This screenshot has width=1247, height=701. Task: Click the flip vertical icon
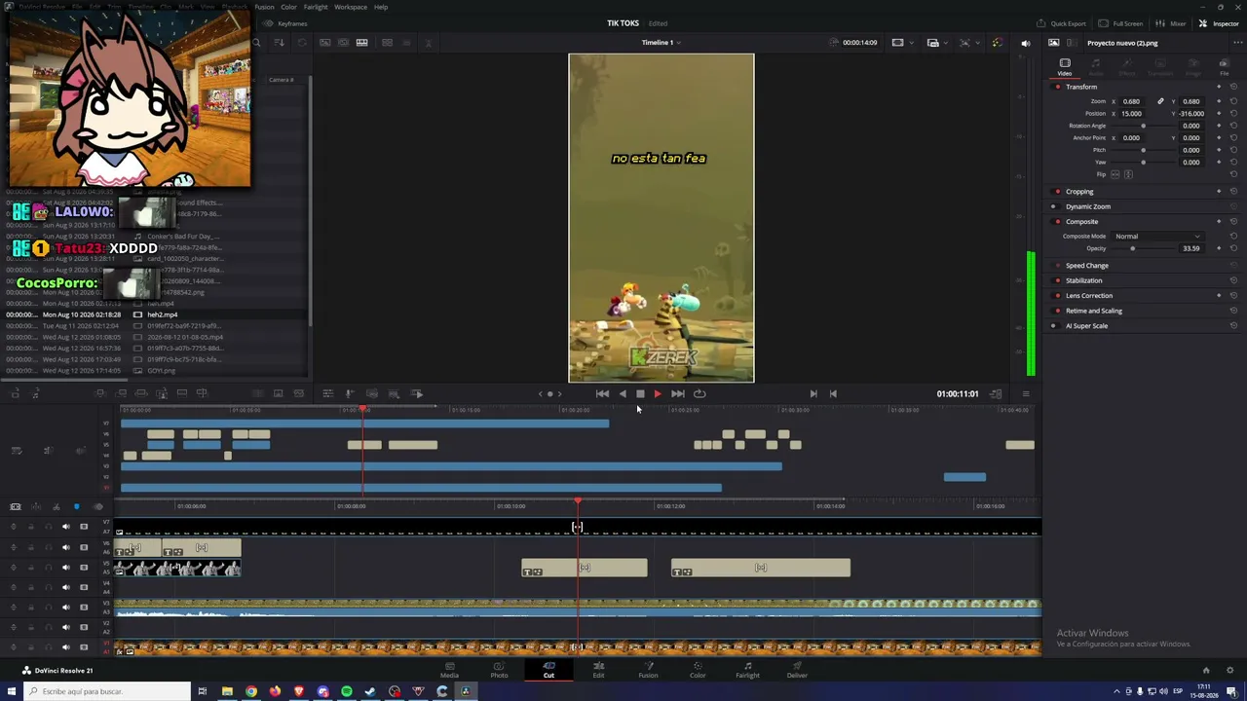[1128, 174]
